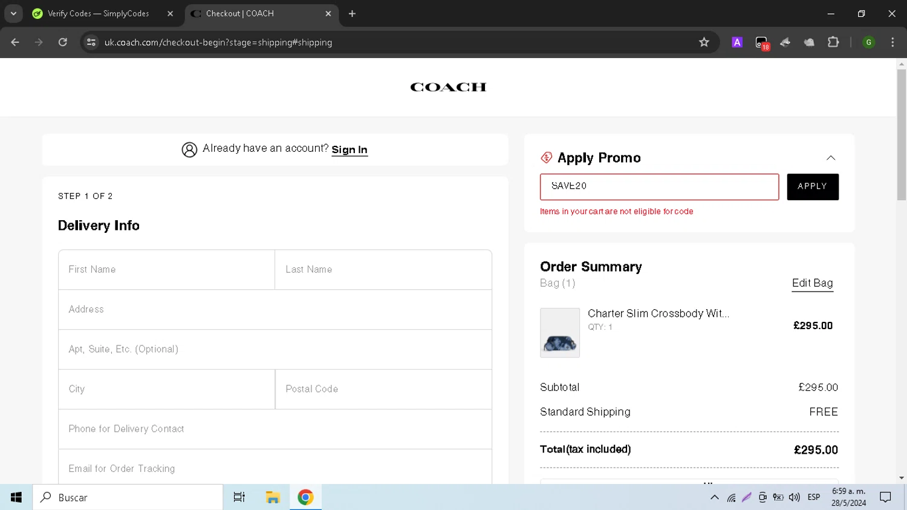
Task: Click the bird-shaped extension icon
Action: (x=785, y=42)
